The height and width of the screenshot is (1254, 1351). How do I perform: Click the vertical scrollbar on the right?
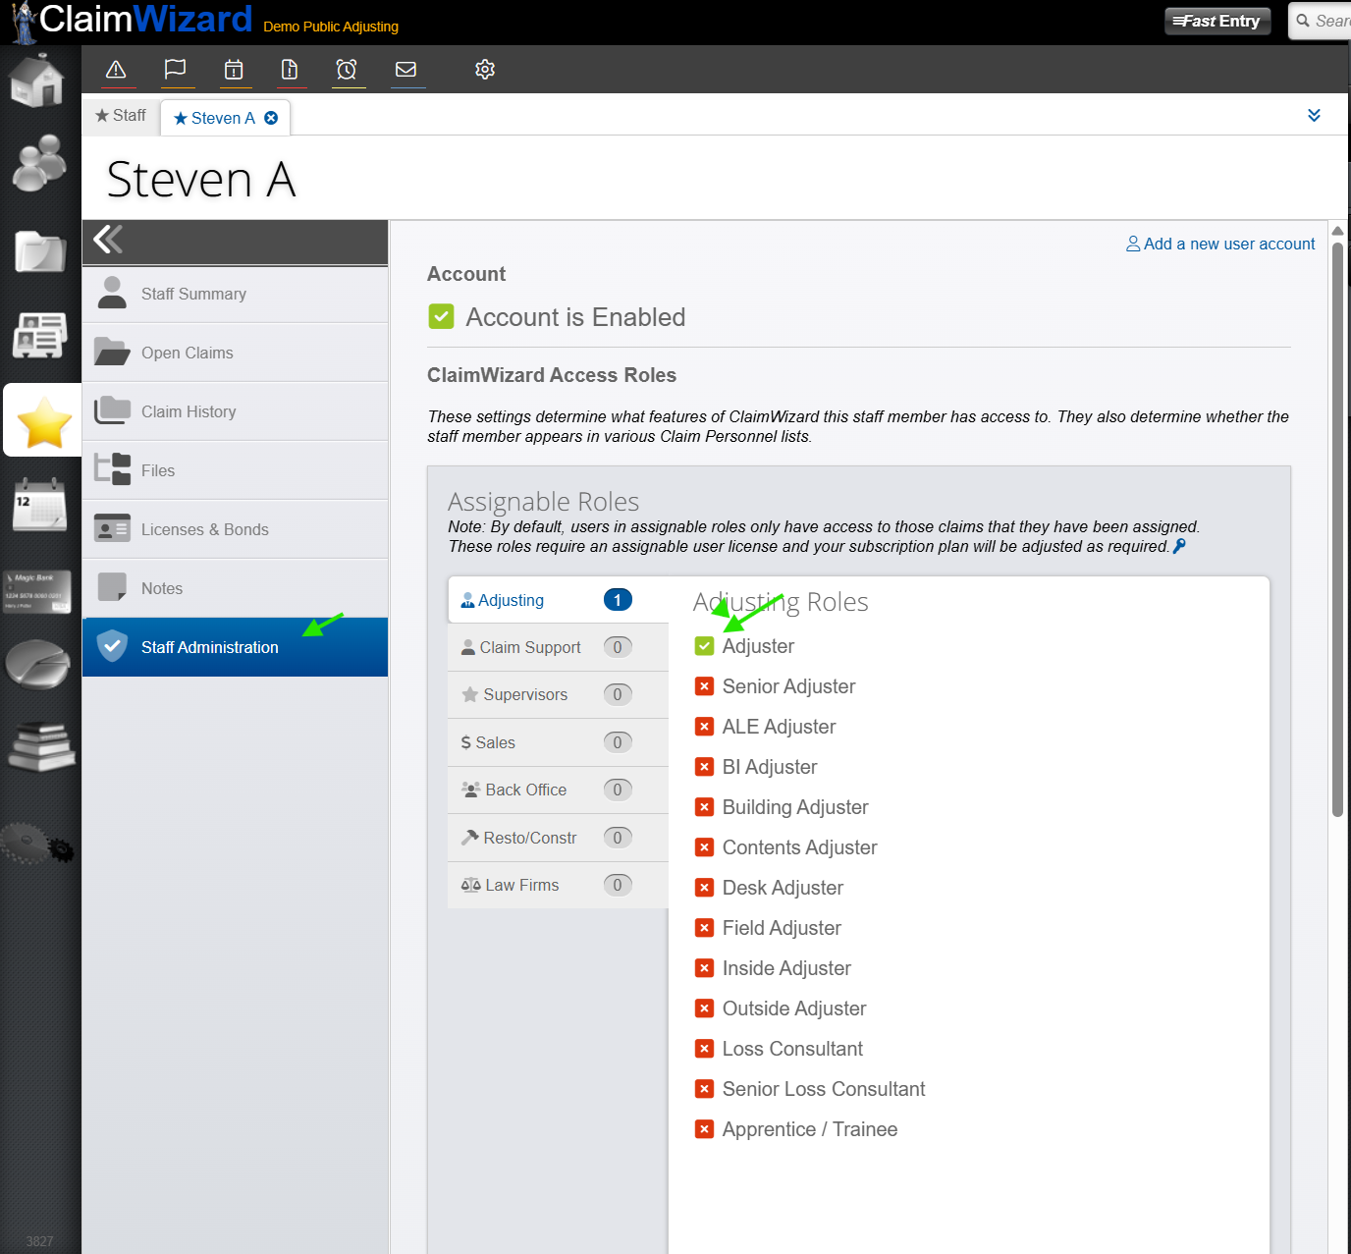click(1337, 530)
